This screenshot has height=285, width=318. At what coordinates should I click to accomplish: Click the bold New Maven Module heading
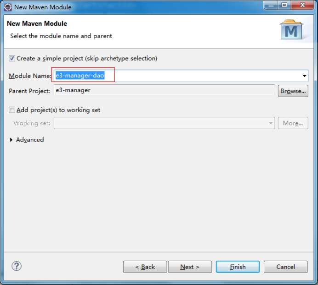point(37,23)
